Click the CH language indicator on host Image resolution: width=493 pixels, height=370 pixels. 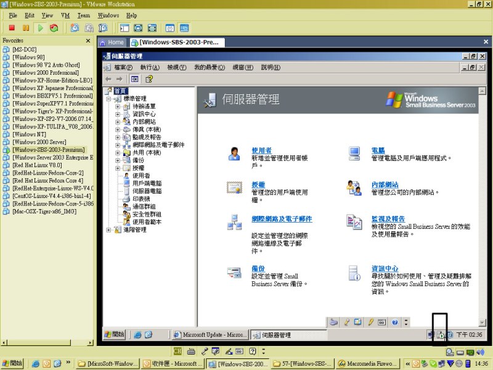pos(177,351)
